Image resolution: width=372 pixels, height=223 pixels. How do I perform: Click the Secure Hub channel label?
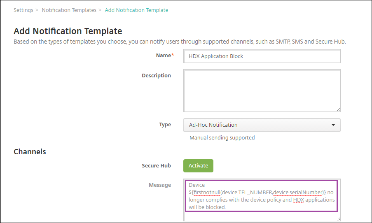pos(156,165)
